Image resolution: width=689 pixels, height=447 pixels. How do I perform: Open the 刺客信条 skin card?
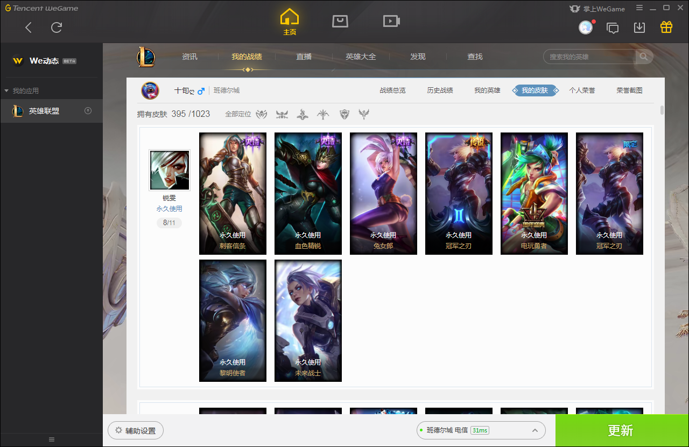coord(233,193)
